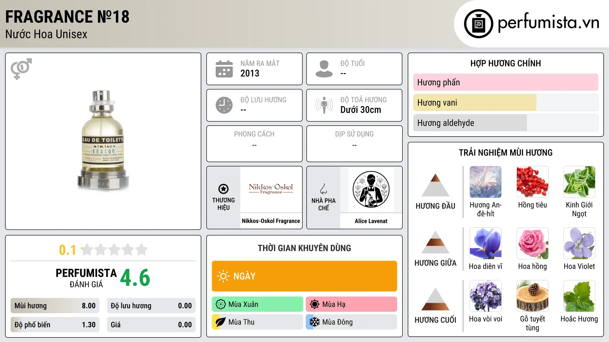Click the Mùi hương 8.00 score row
This screenshot has width=609, height=342.
point(55,306)
